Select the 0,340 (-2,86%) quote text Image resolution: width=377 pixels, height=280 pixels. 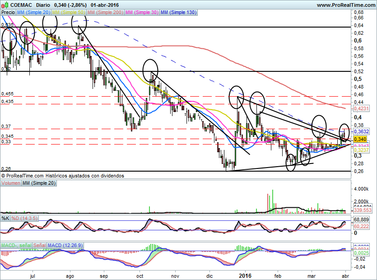70,5
